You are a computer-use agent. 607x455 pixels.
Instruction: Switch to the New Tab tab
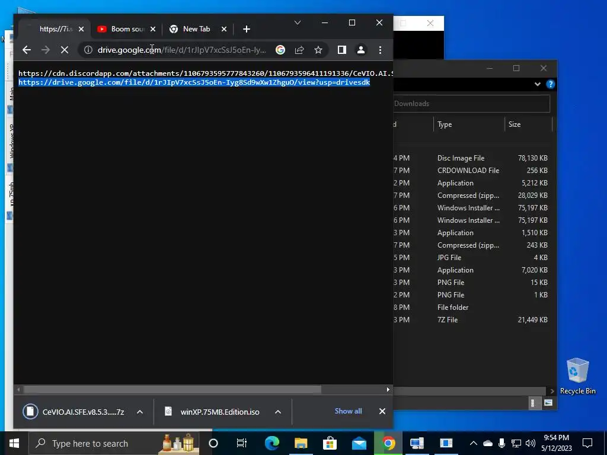click(197, 29)
